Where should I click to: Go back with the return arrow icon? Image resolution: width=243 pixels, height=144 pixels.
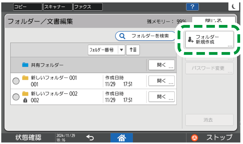pyautogui.click(x=90, y=138)
